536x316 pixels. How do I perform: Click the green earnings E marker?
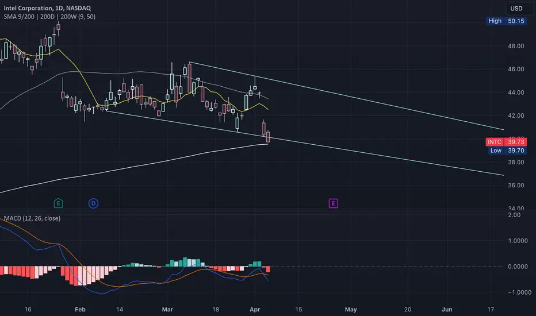coord(59,203)
